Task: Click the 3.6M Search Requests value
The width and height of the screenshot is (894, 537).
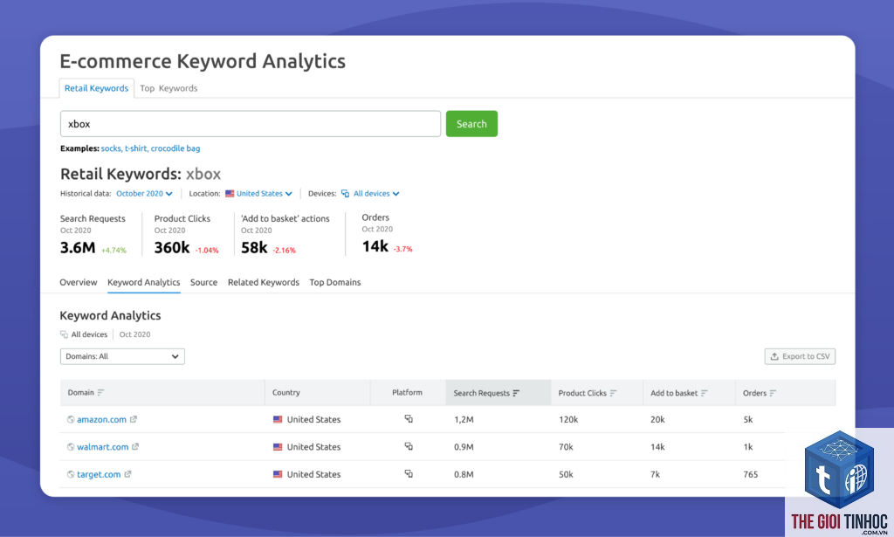Action: click(78, 247)
